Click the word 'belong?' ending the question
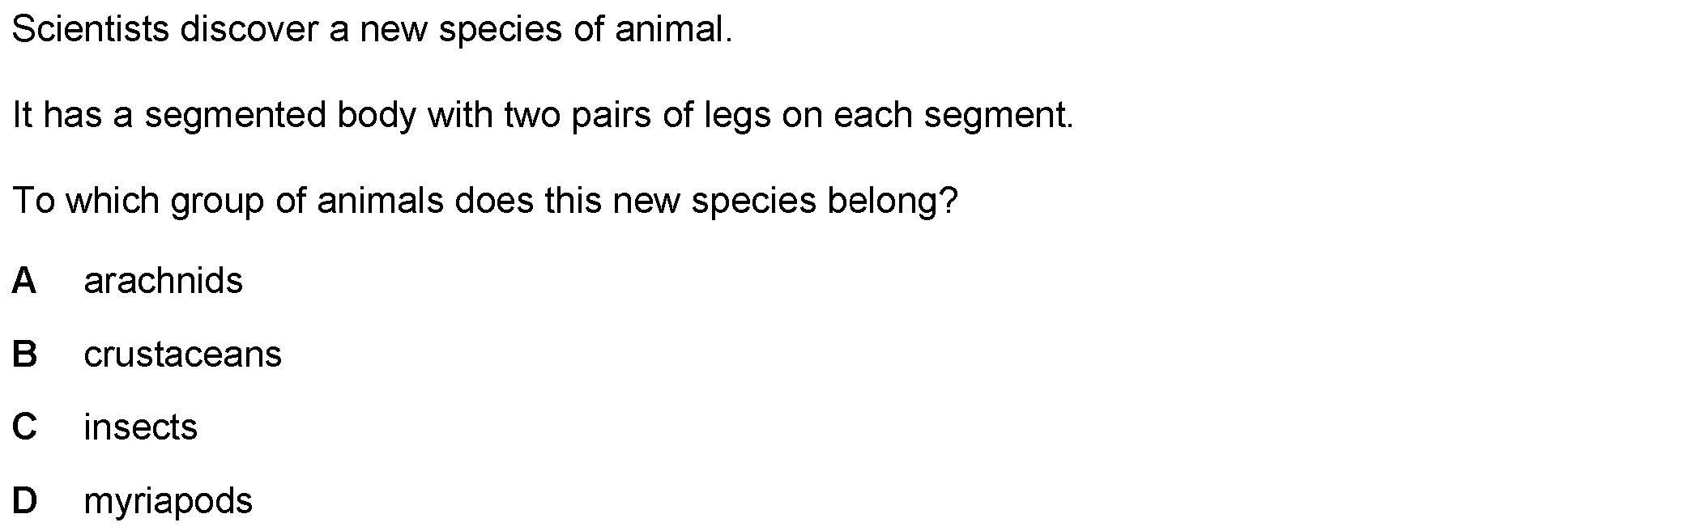Viewport: 1701px width, 531px height. 892,202
